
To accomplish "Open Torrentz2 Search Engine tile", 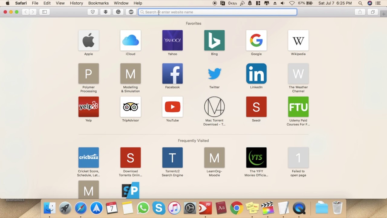I will (172, 157).
